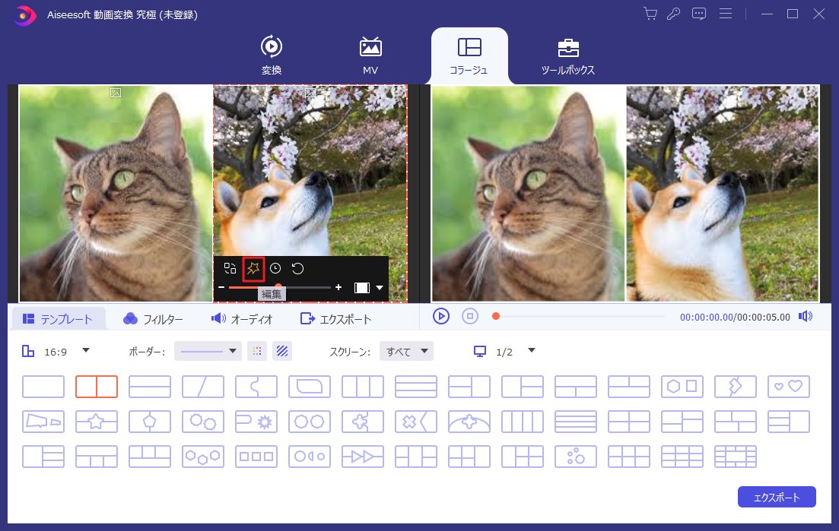The width and height of the screenshot is (839, 531).
Task: Open the registration key icon in title bar
Action: pyautogui.click(x=674, y=14)
